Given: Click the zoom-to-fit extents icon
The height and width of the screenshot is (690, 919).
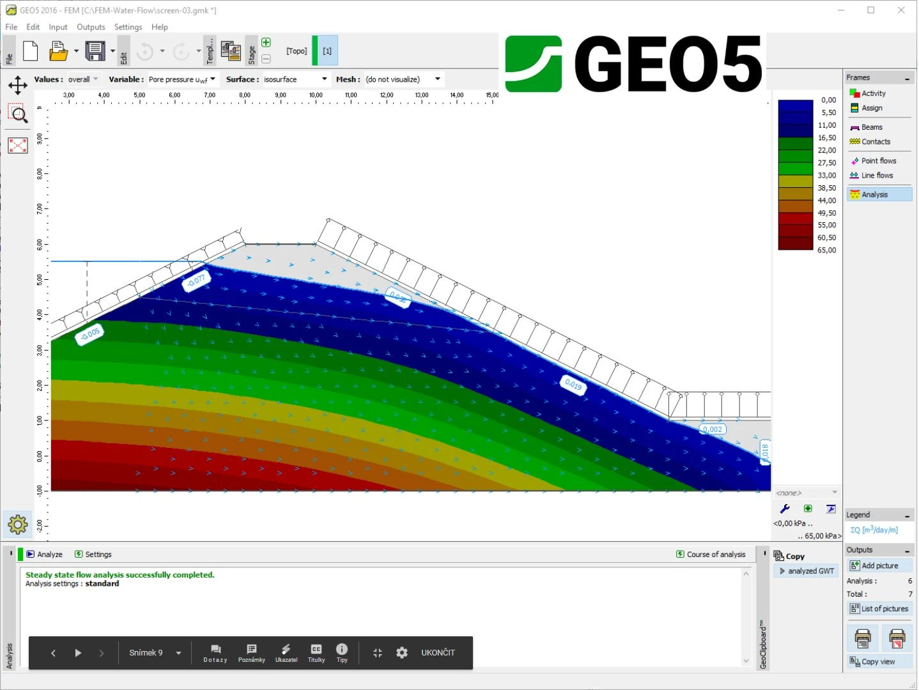Looking at the screenshot, I should pyautogui.click(x=18, y=146).
